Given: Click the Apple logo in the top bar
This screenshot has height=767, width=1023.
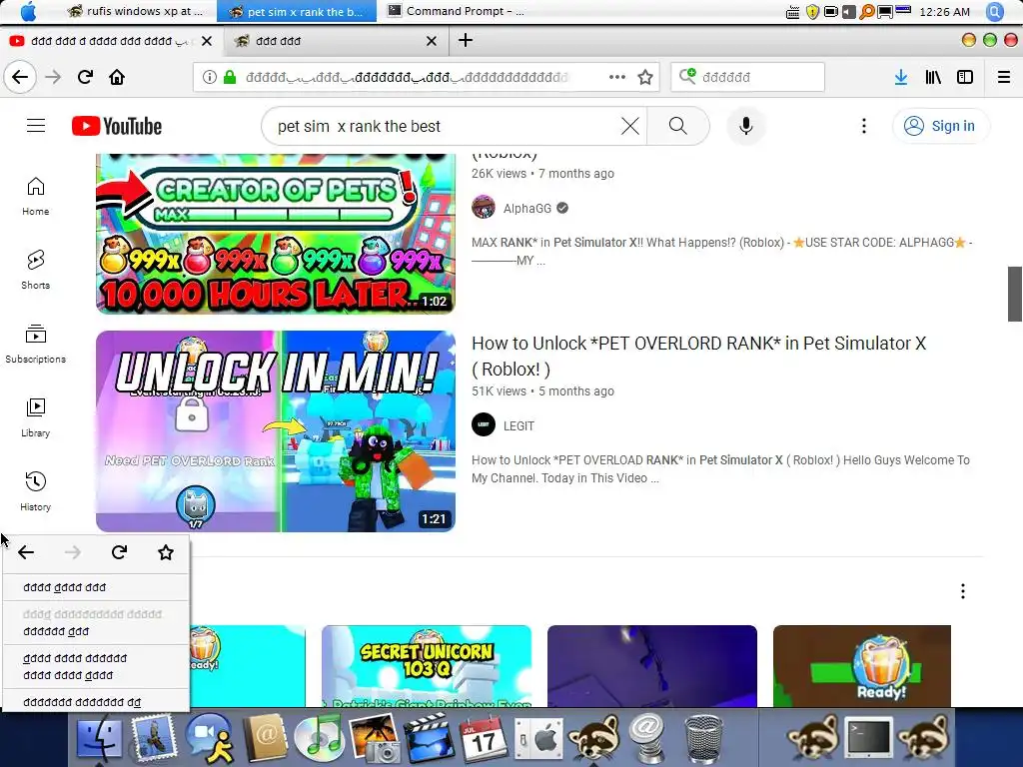Looking at the screenshot, I should tap(28, 11).
